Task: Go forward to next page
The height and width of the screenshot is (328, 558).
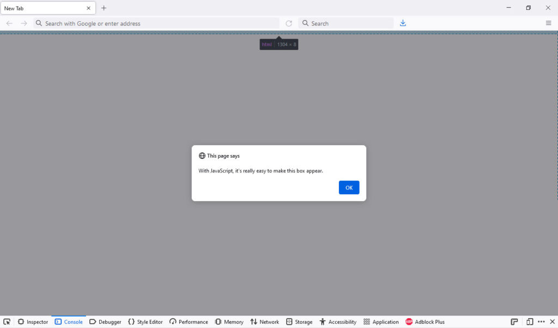Action: pyautogui.click(x=24, y=23)
